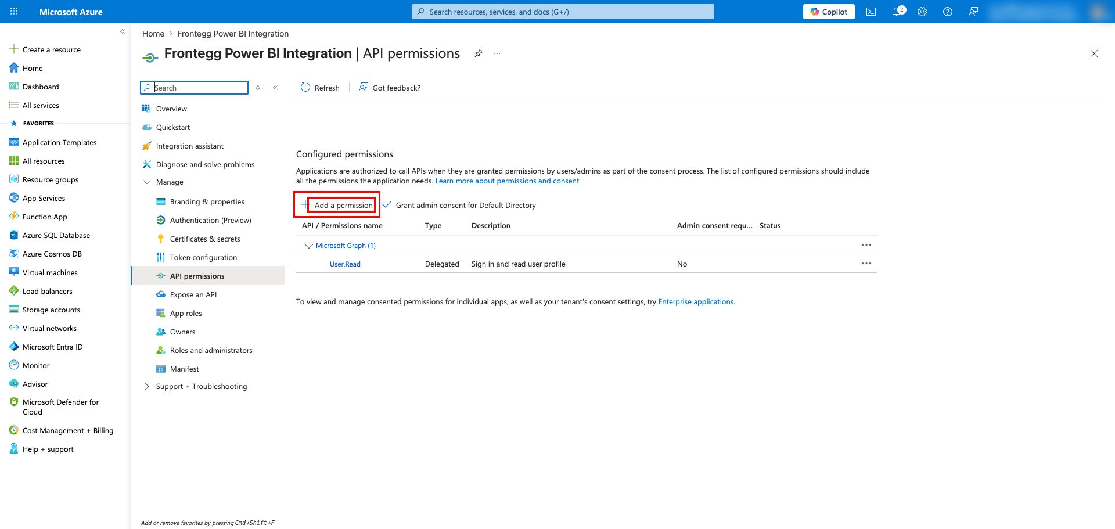Open Microsoft Entra ID favorite
1115x529 pixels.
pos(52,347)
